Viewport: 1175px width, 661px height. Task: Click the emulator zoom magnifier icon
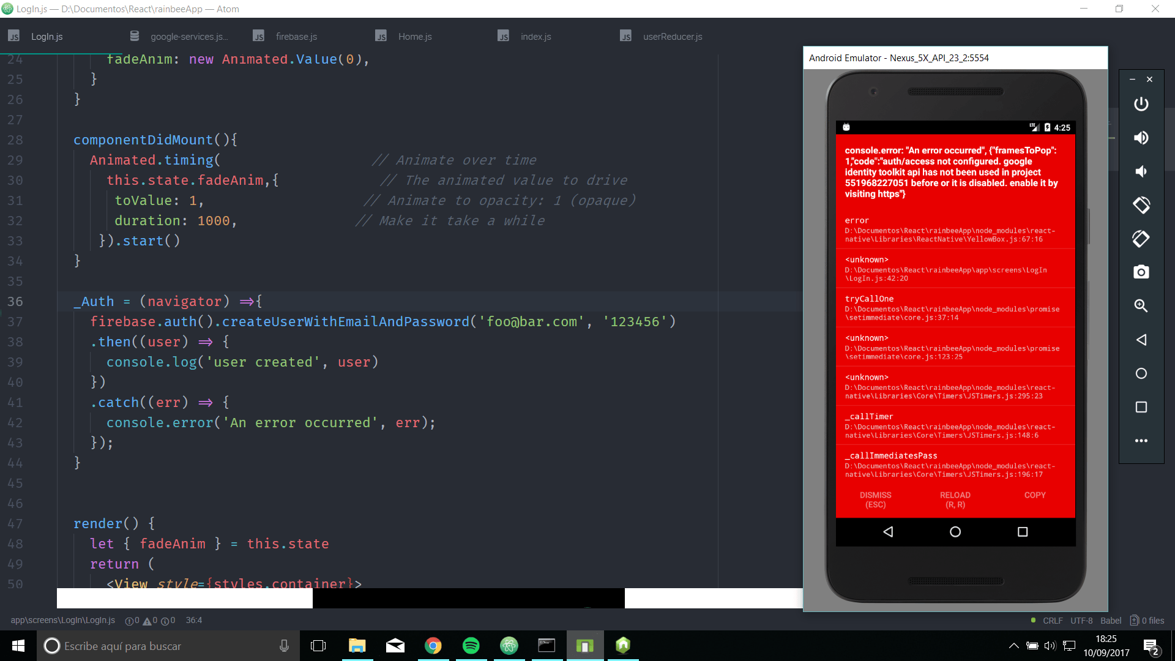pyautogui.click(x=1141, y=305)
